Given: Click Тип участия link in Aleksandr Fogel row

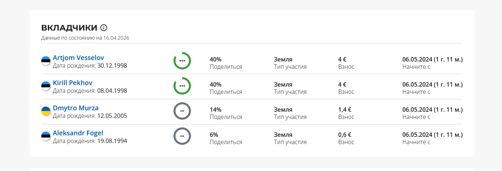Looking at the screenshot, I should click(x=290, y=142).
